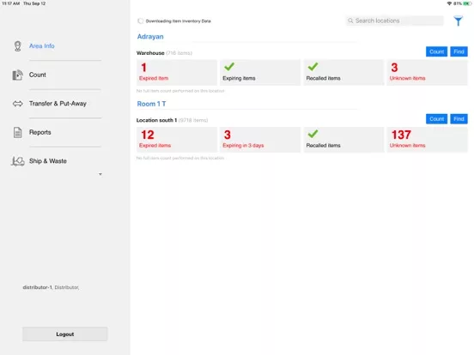
Task: Go to the Transfer & Put-Away menu item
Action: click(x=58, y=104)
